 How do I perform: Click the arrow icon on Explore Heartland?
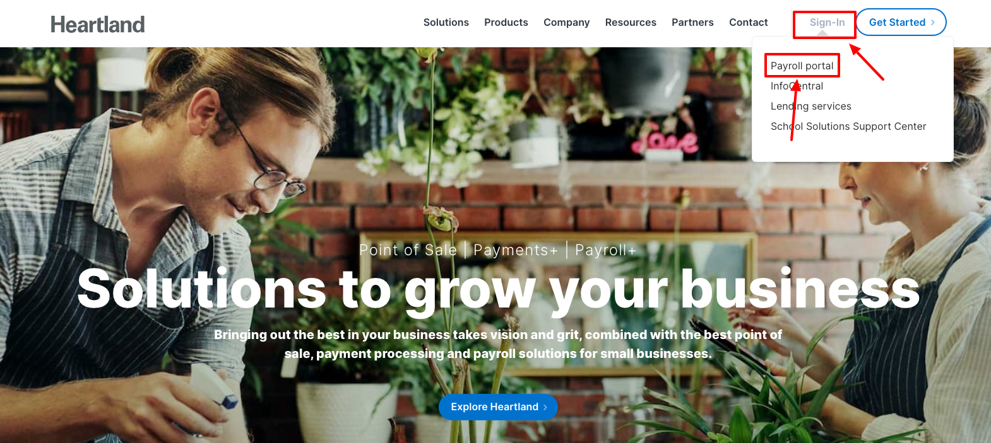pyautogui.click(x=545, y=407)
